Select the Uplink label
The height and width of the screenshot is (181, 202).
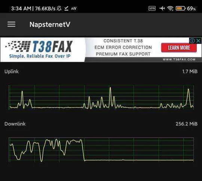pyautogui.click(x=12, y=72)
